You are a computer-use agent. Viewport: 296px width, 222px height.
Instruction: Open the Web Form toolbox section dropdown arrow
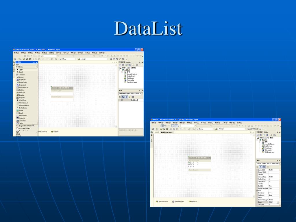point(36,67)
